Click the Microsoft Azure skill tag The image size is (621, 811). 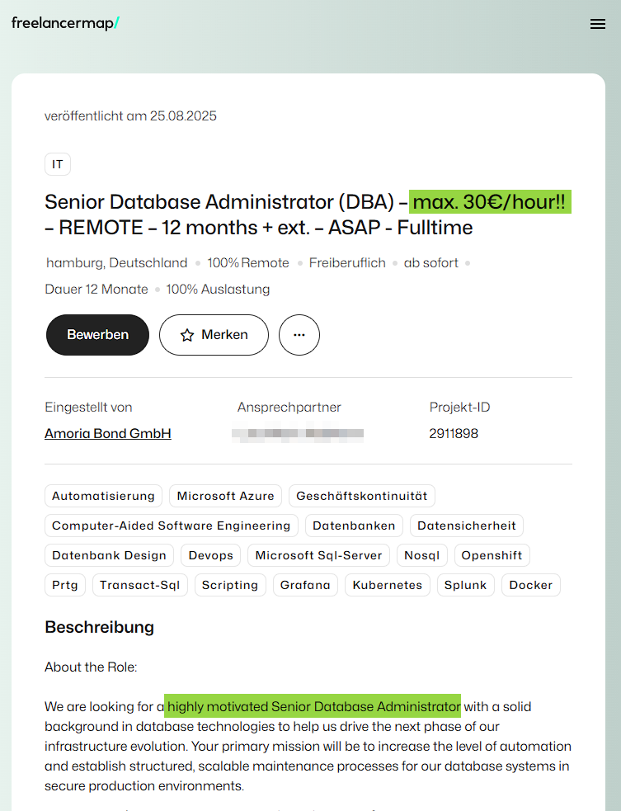225,496
